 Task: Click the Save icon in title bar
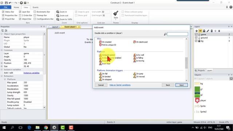(x=6, y=3)
